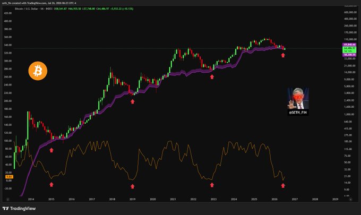Click the 21,000.00 price scale label
The width and height of the screenshot is (361, 215).
349,66
